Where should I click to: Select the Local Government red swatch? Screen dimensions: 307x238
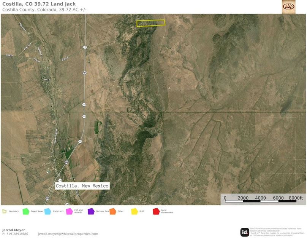pos(156,210)
